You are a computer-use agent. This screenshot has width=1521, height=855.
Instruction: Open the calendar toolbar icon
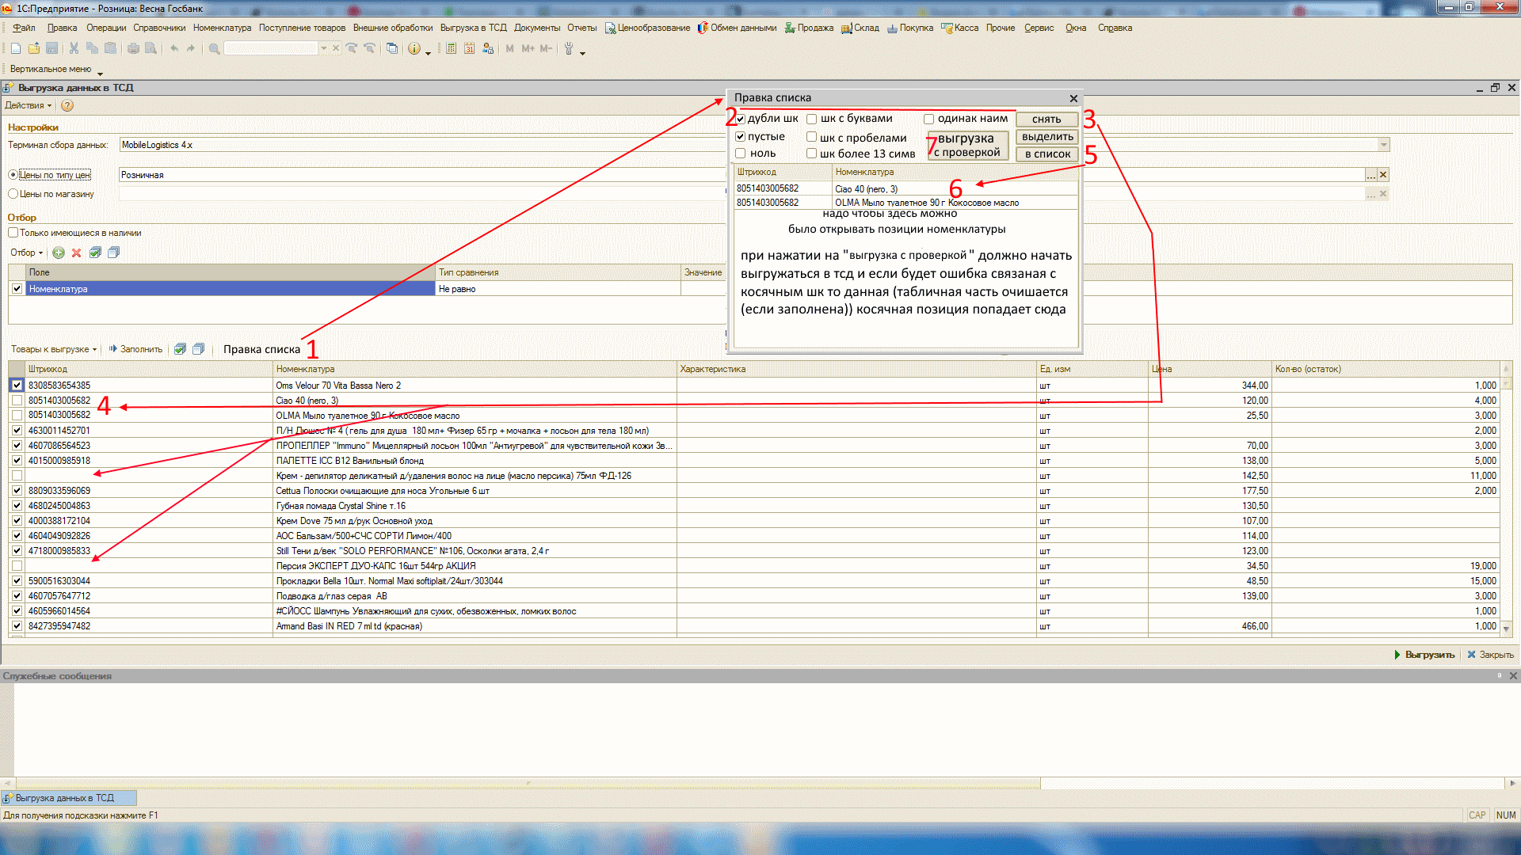click(469, 49)
